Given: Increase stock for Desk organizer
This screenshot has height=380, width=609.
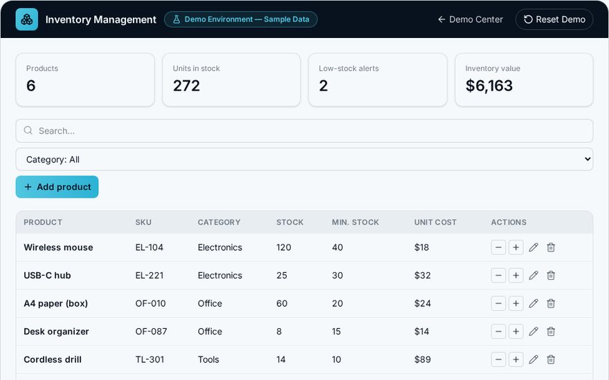Looking at the screenshot, I should (516, 332).
